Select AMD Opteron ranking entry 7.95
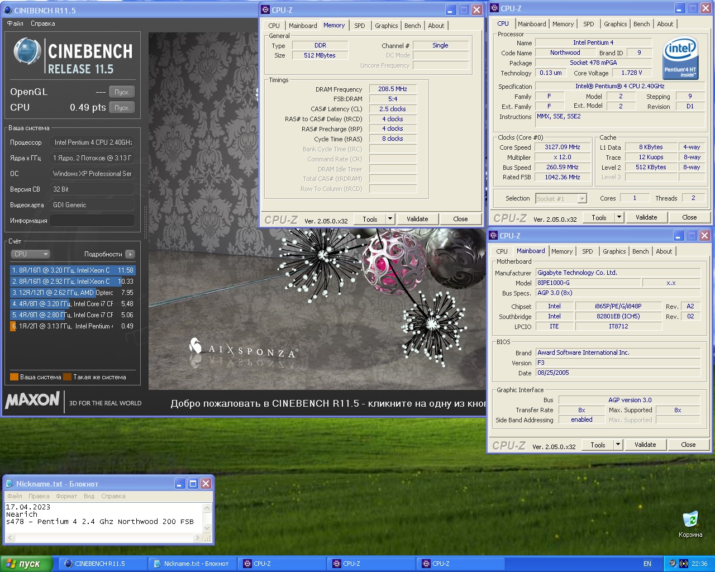Screen dimensions: 715x572 point(73,293)
